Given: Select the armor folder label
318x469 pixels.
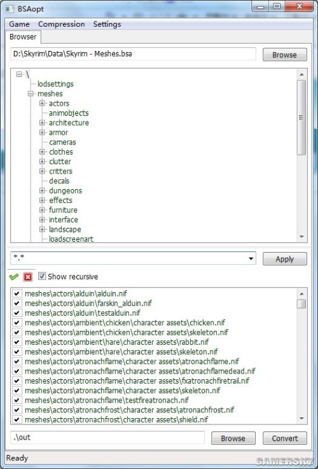Looking at the screenshot, I should pos(59,132).
